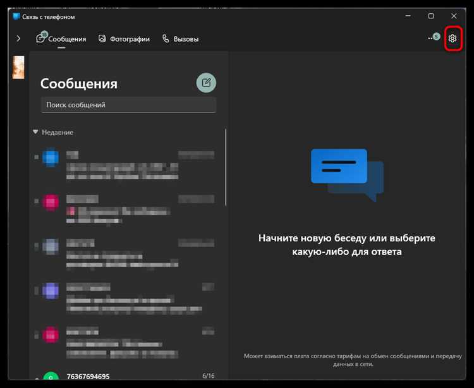Expand the left sidebar with chevron arrow
474x388 pixels.
(18, 39)
